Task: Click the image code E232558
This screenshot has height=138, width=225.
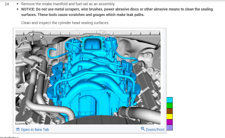Action: (x=20, y=124)
